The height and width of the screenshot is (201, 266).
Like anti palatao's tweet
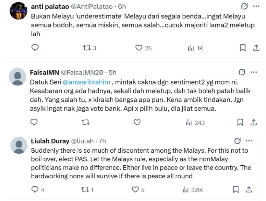[139, 48]
